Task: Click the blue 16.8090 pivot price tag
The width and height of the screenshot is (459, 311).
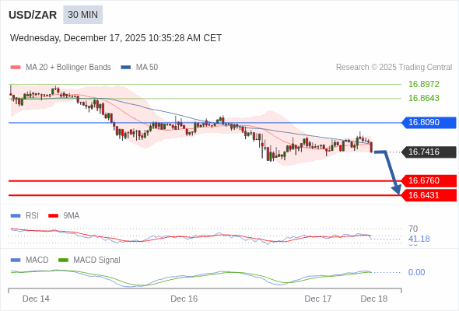Action: 429,122
